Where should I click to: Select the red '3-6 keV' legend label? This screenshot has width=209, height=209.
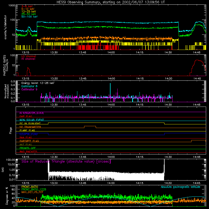(x=27, y=6)
